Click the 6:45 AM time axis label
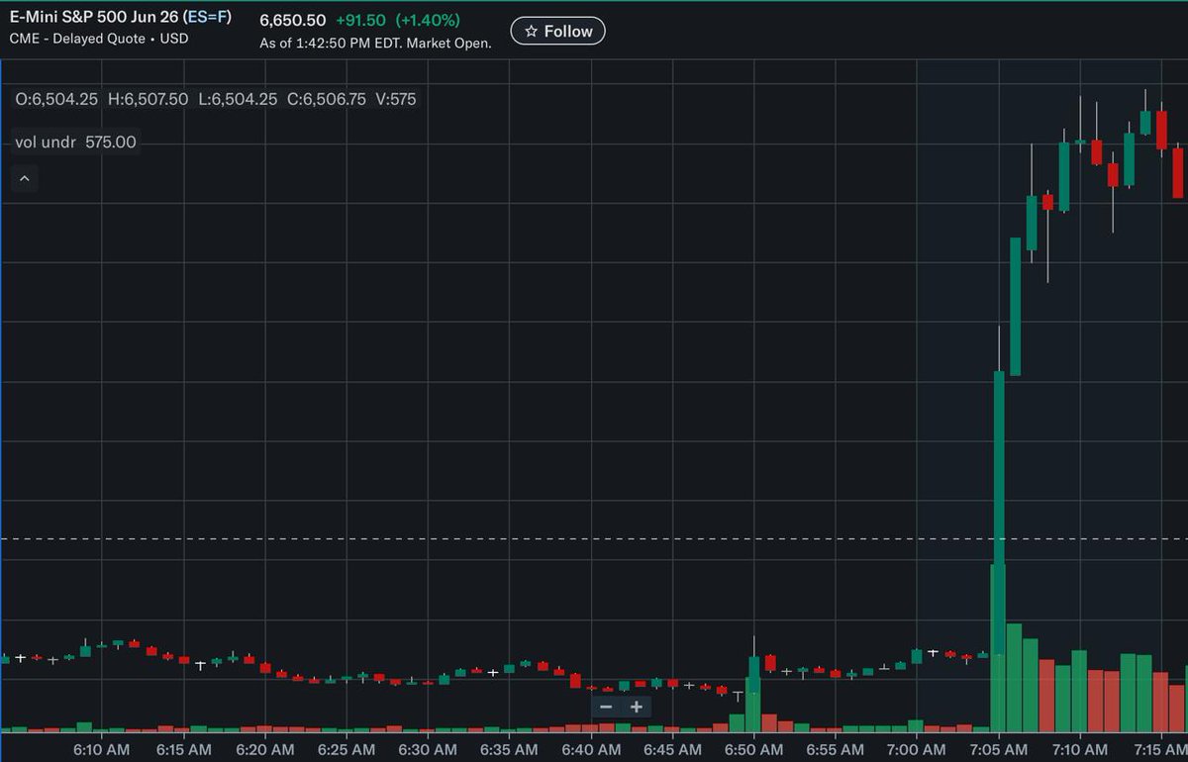 [673, 750]
